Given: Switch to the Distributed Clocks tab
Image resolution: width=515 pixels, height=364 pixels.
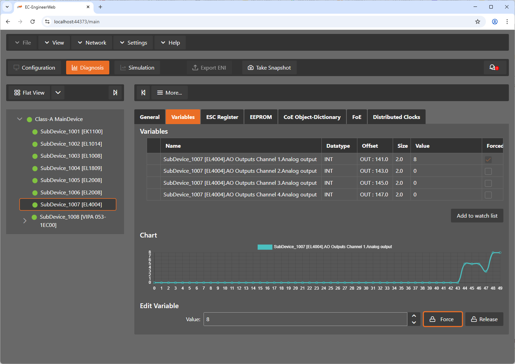Looking at the screenshot, I should pos(396,117).
